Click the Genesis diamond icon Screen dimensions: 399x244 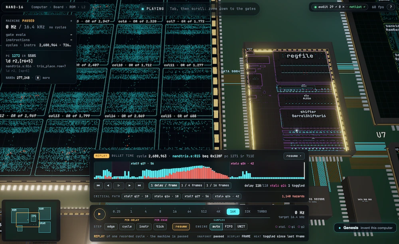point(340,228)
